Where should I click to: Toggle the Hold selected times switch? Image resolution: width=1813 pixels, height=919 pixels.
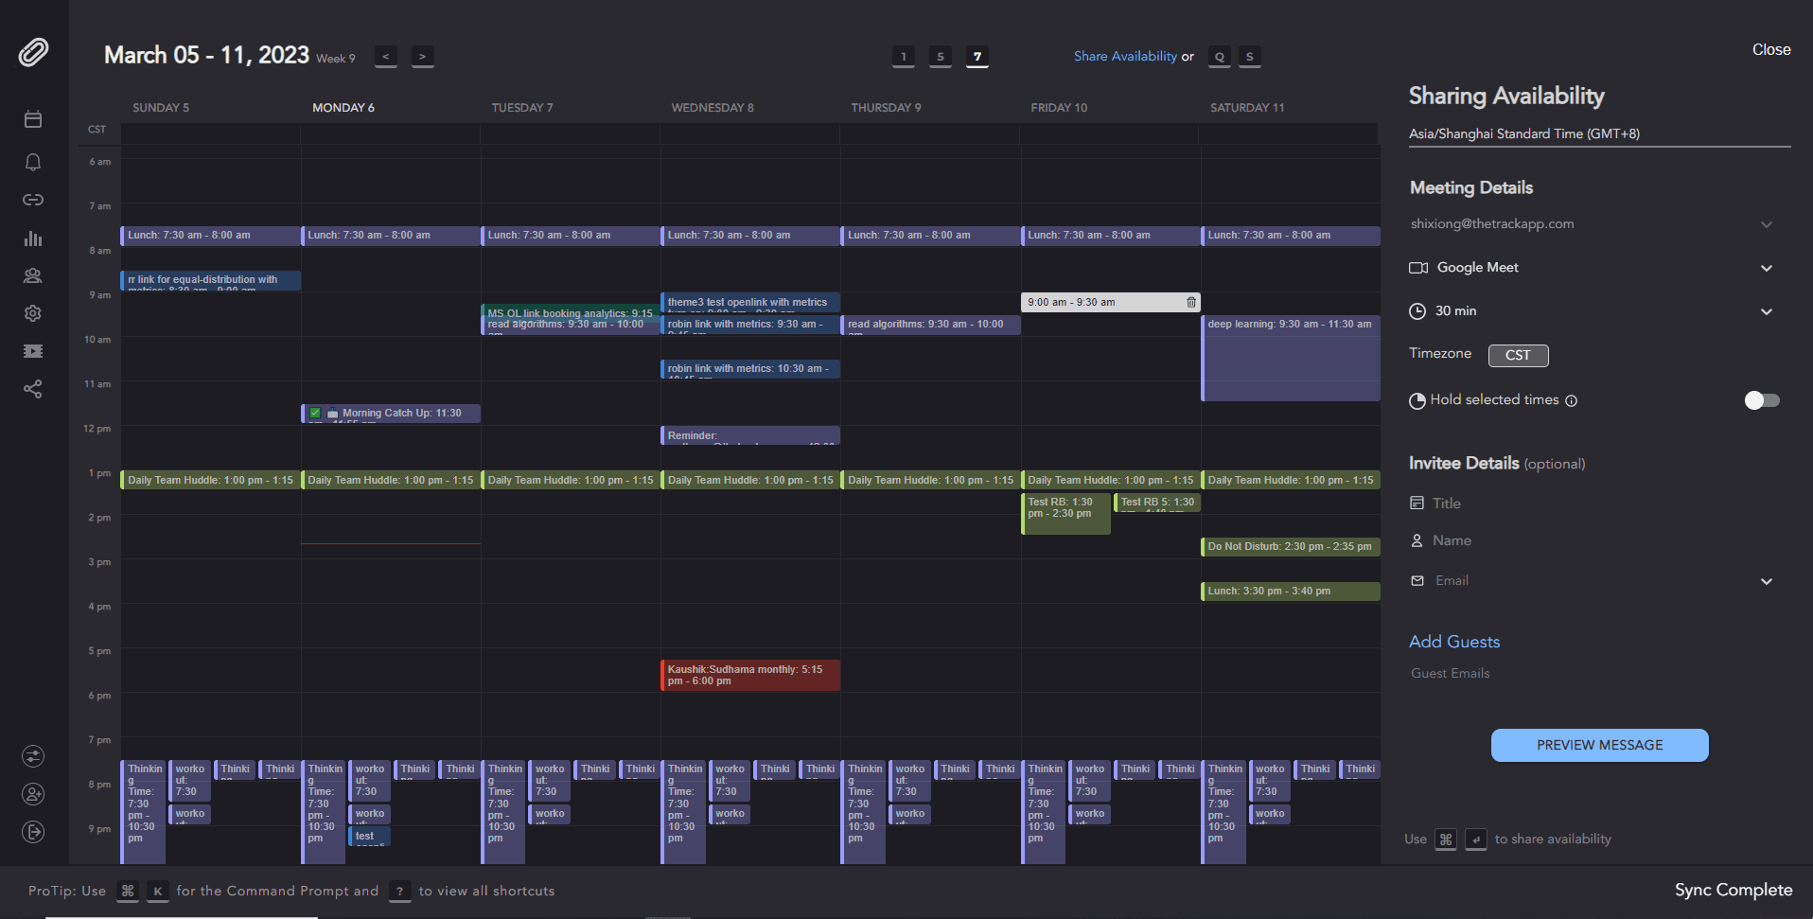pyautogui.click(x=1761, y=400)
